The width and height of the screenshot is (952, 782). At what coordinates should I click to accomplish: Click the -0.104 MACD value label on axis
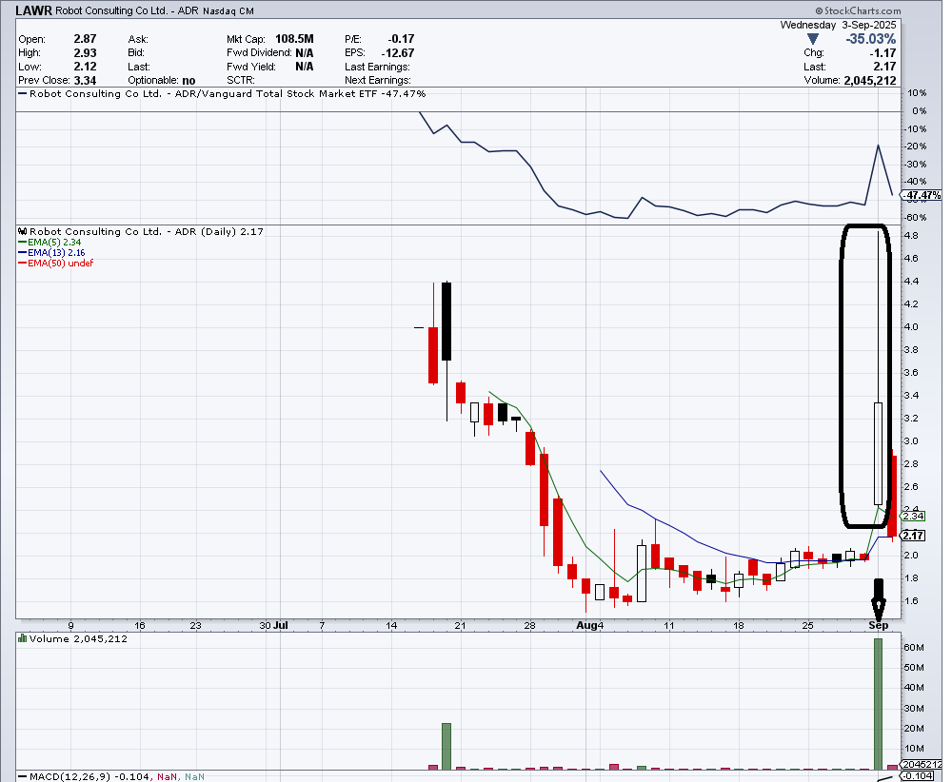pyautogui.click(x=919, y=776)
